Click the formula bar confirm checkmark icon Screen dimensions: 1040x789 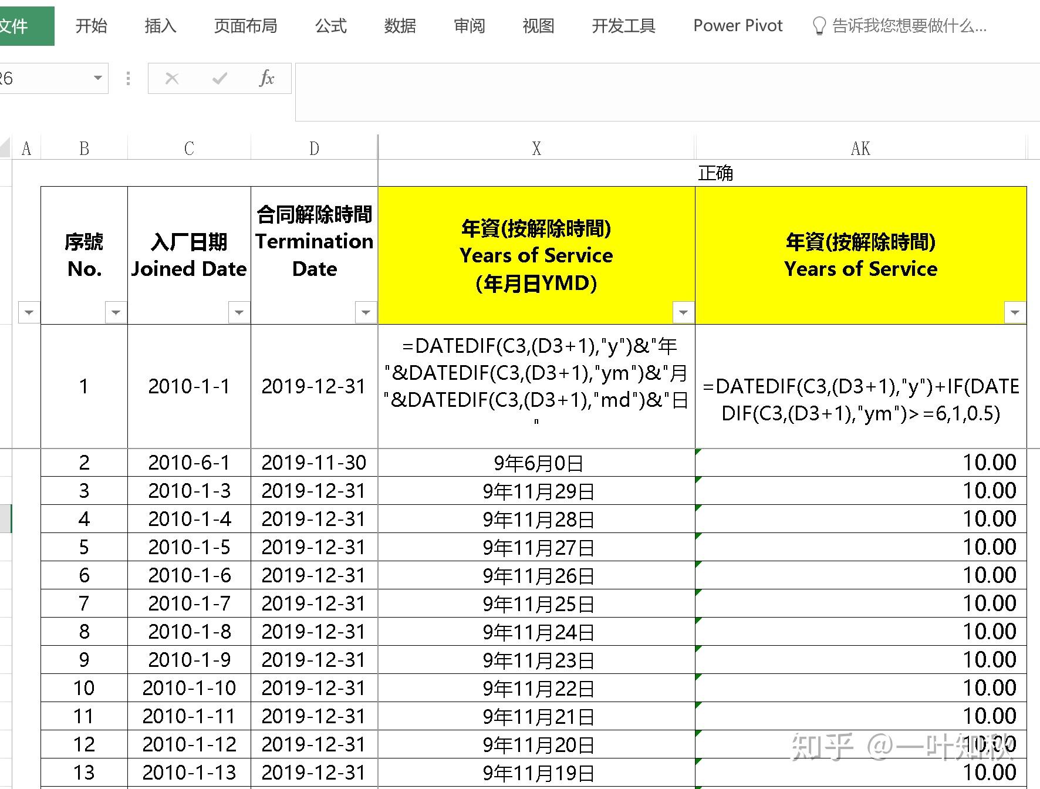[x=220, y=78]
